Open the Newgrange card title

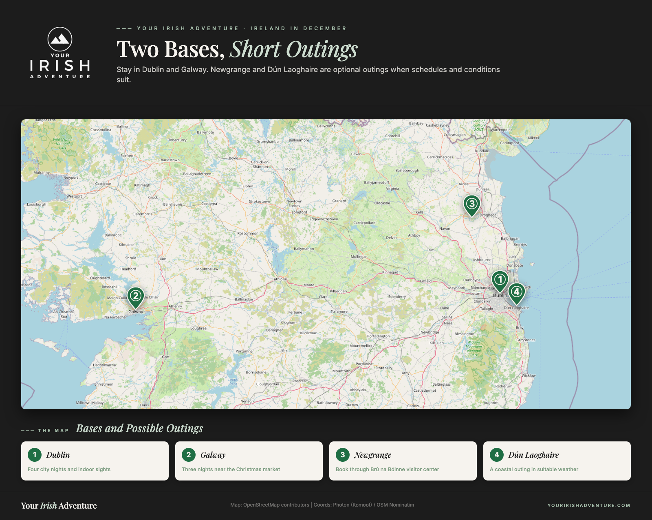[372, 455]
